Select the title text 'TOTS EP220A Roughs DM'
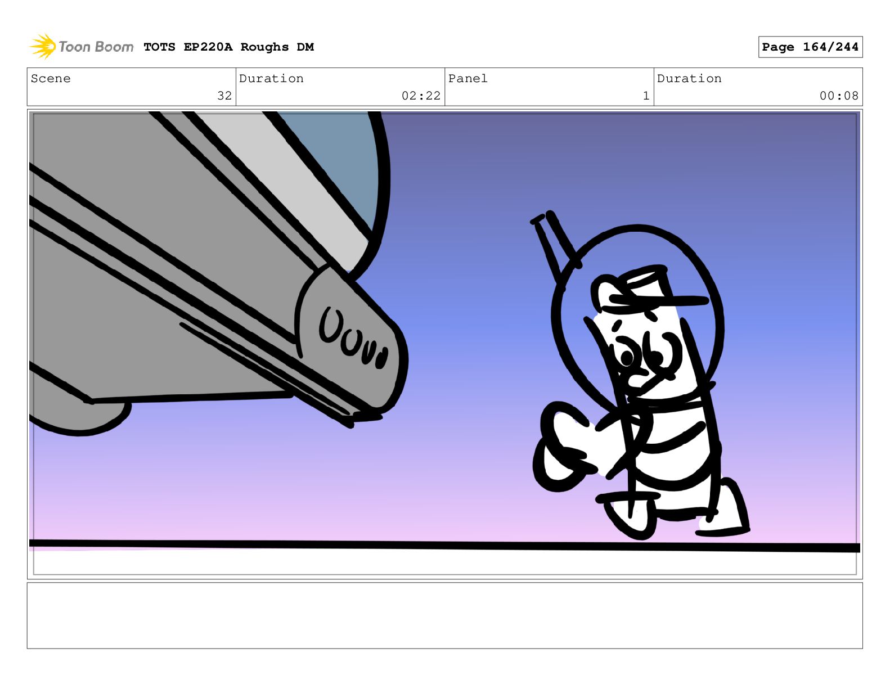 tap(228, 47)
